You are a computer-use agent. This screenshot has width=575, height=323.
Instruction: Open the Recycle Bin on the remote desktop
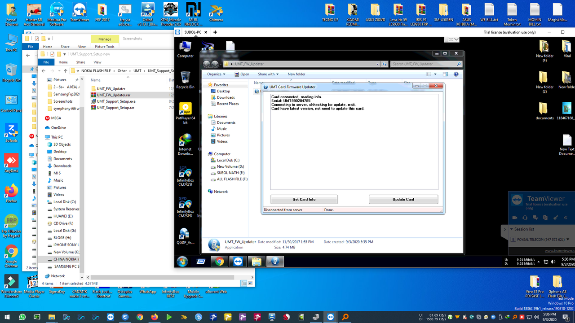coord(185,80)
